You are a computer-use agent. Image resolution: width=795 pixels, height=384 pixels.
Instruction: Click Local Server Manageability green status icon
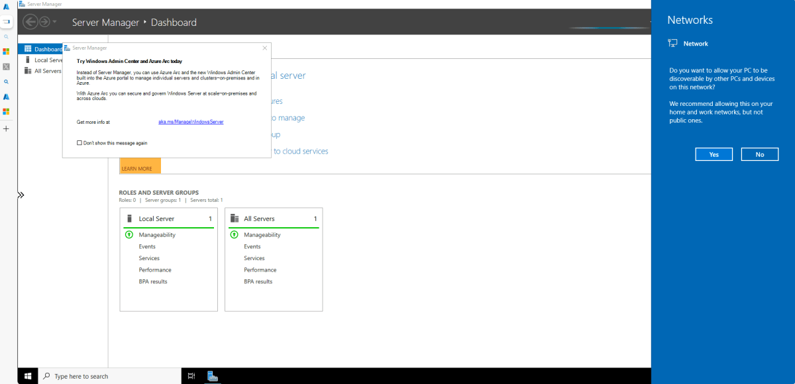click(x=129, y=235)
